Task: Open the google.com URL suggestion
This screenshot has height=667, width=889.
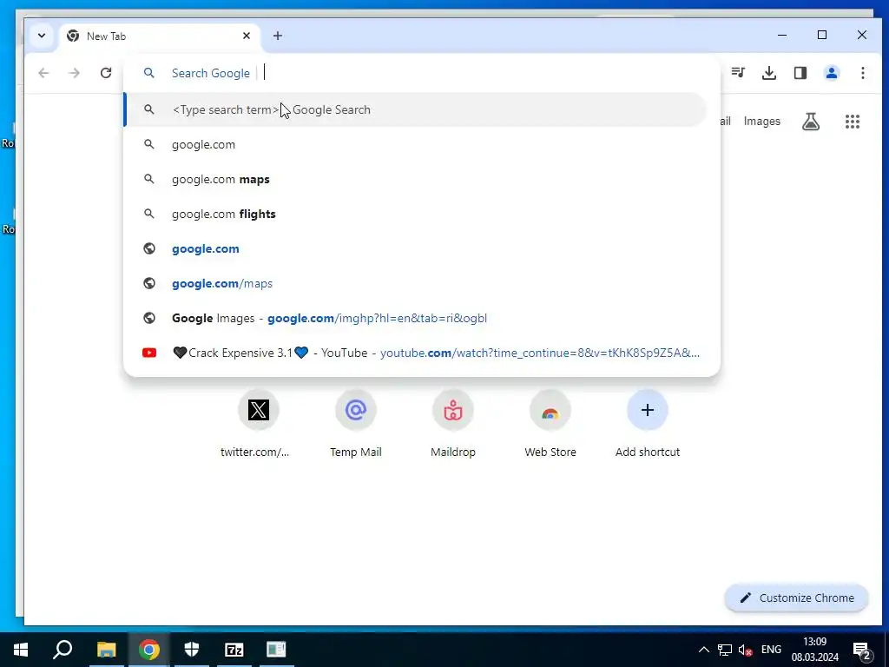Action: click(x=415, y=248)
